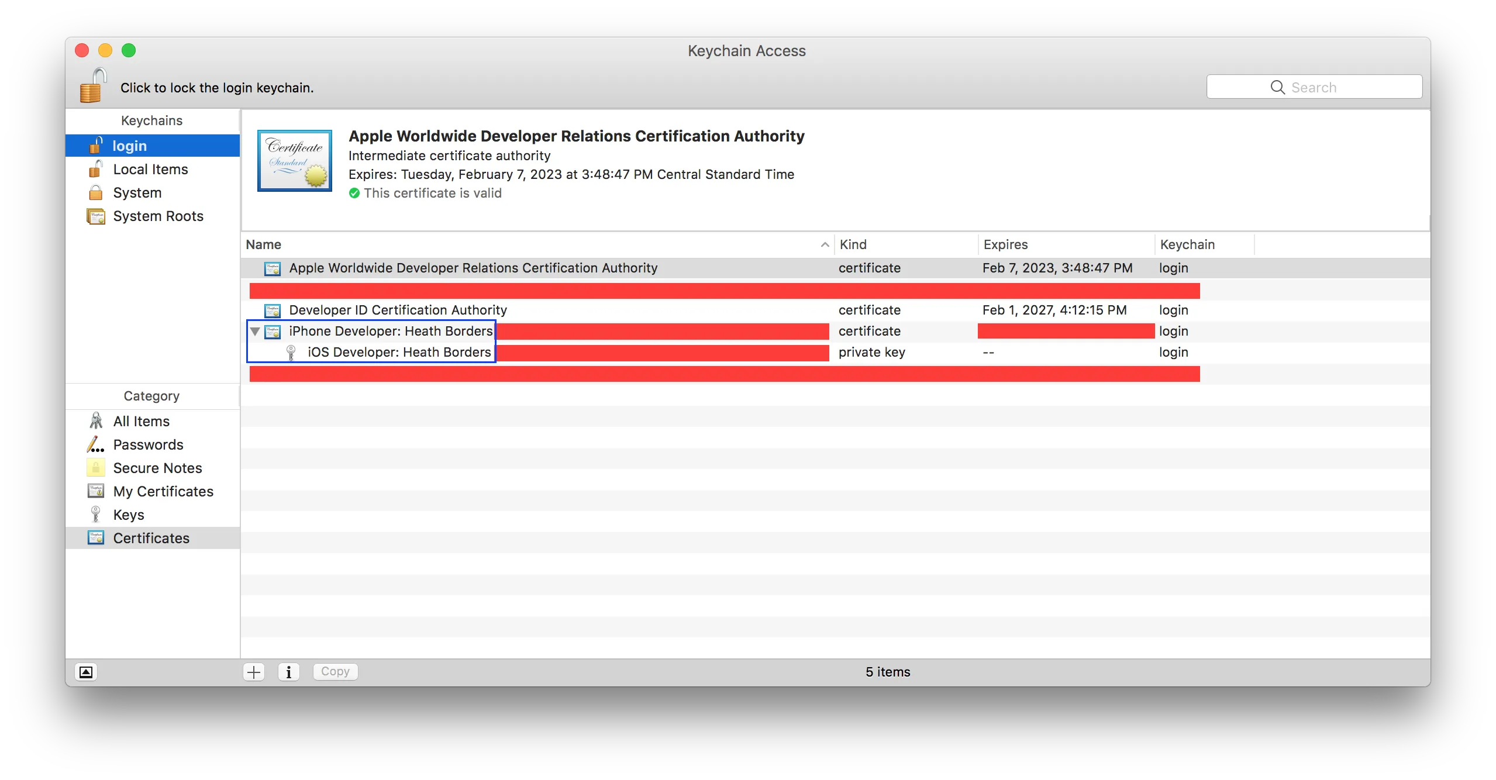Show the Passwords category
Viewport: 1496px width, 780px height.
pyautogui.click(x=148, y=445)
